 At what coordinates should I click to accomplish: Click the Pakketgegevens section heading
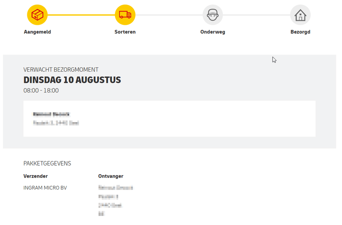point(47,164)
